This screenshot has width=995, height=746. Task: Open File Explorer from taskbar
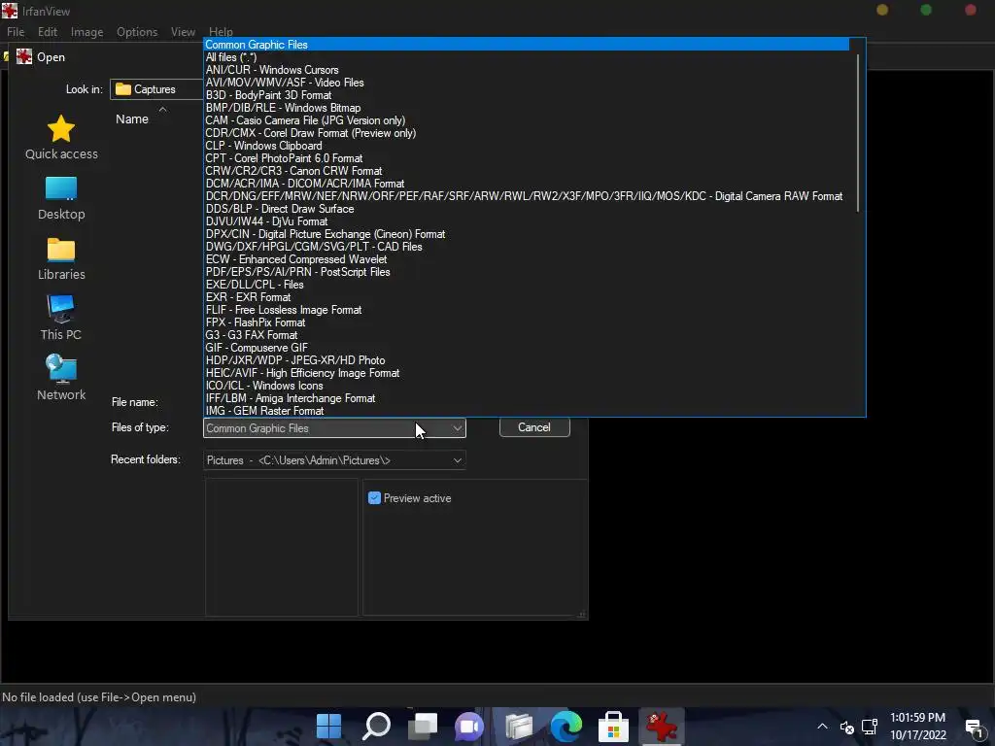[519, 726]
